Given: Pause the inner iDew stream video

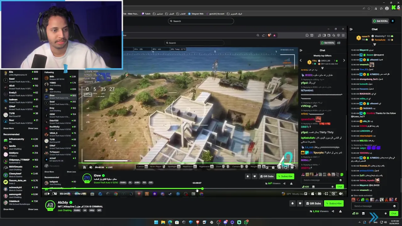Looking at the screenshot, I should [x=84, y=167].
